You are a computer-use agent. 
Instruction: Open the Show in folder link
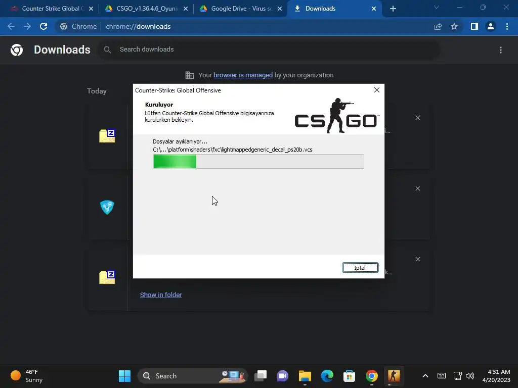coord(161,295)
